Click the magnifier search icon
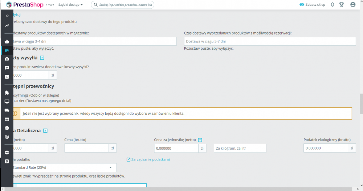The height and width of the screenshot is (191, 363). [95, 5]
